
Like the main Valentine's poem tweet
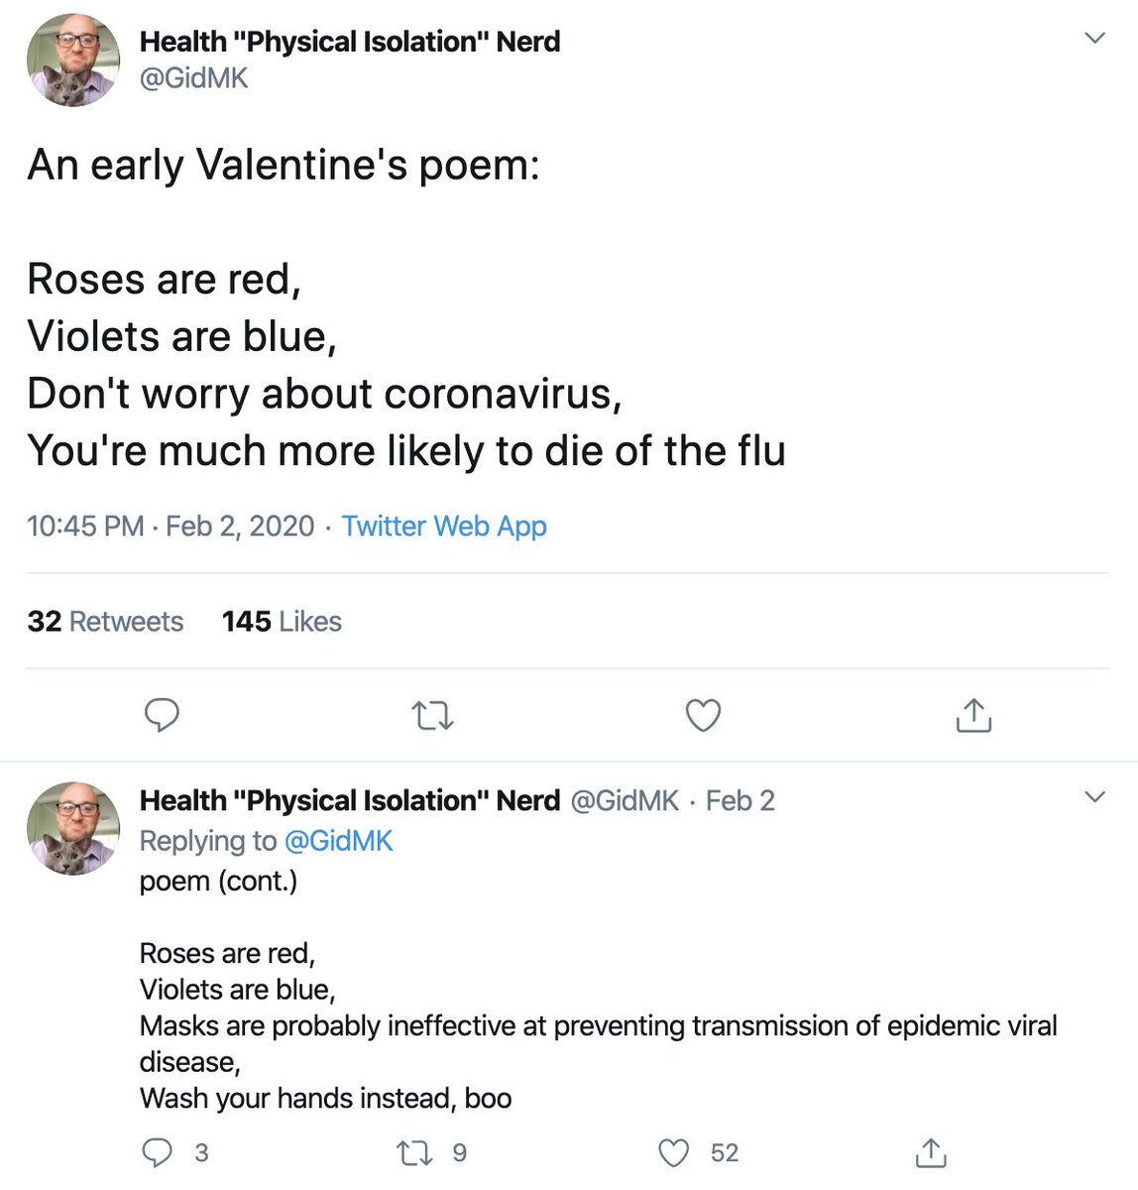pyautogui.click(x=704, y=715)
